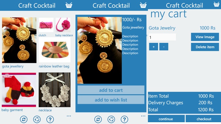Click continue button in cart
The width and height of the screenshot is (221, 124).
click(x=166, y=119)
